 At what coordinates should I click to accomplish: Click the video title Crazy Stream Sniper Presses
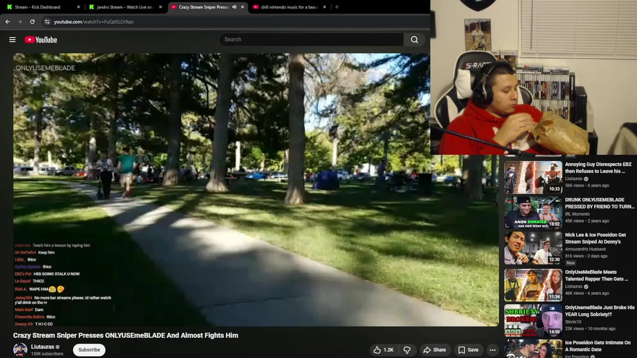point(125,336)
